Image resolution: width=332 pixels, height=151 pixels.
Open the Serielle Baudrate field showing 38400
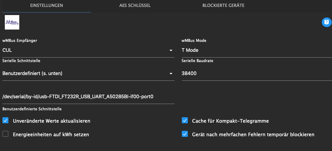click(x=256, y=73)
